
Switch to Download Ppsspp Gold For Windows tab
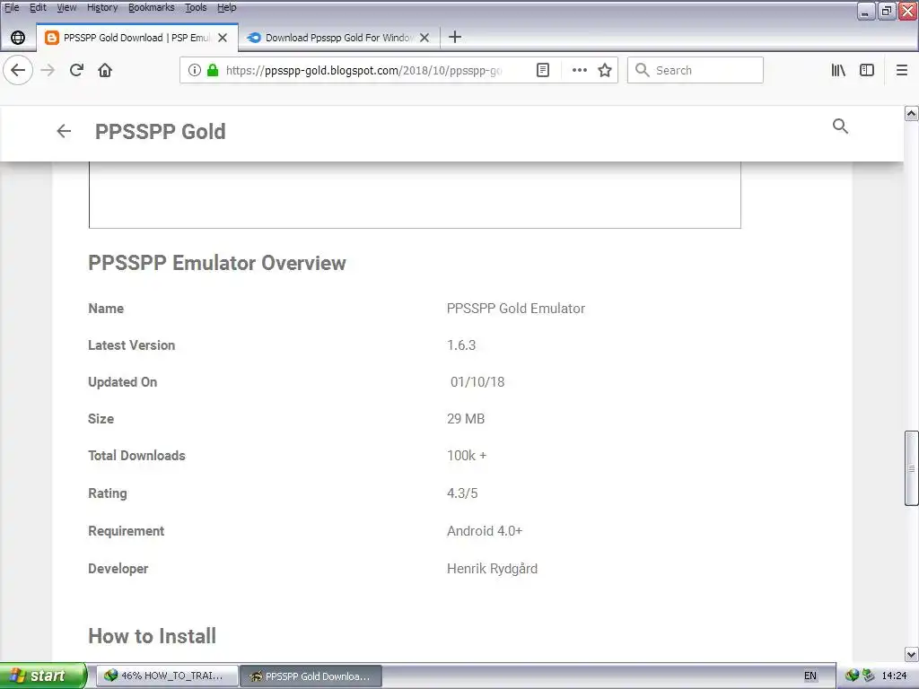pyautogui.click(x=340, y=38)
